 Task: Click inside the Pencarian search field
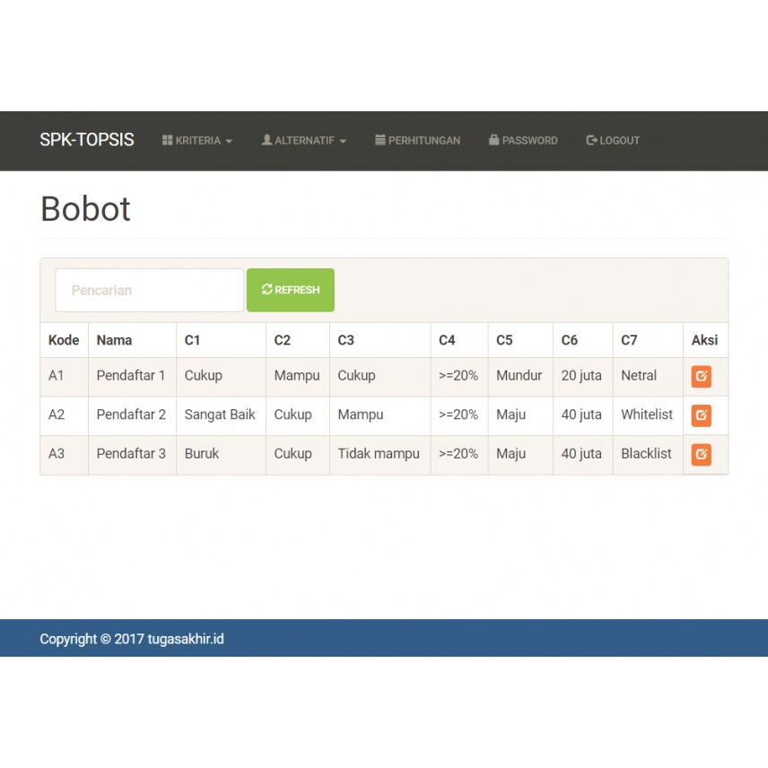pos(149,289)
